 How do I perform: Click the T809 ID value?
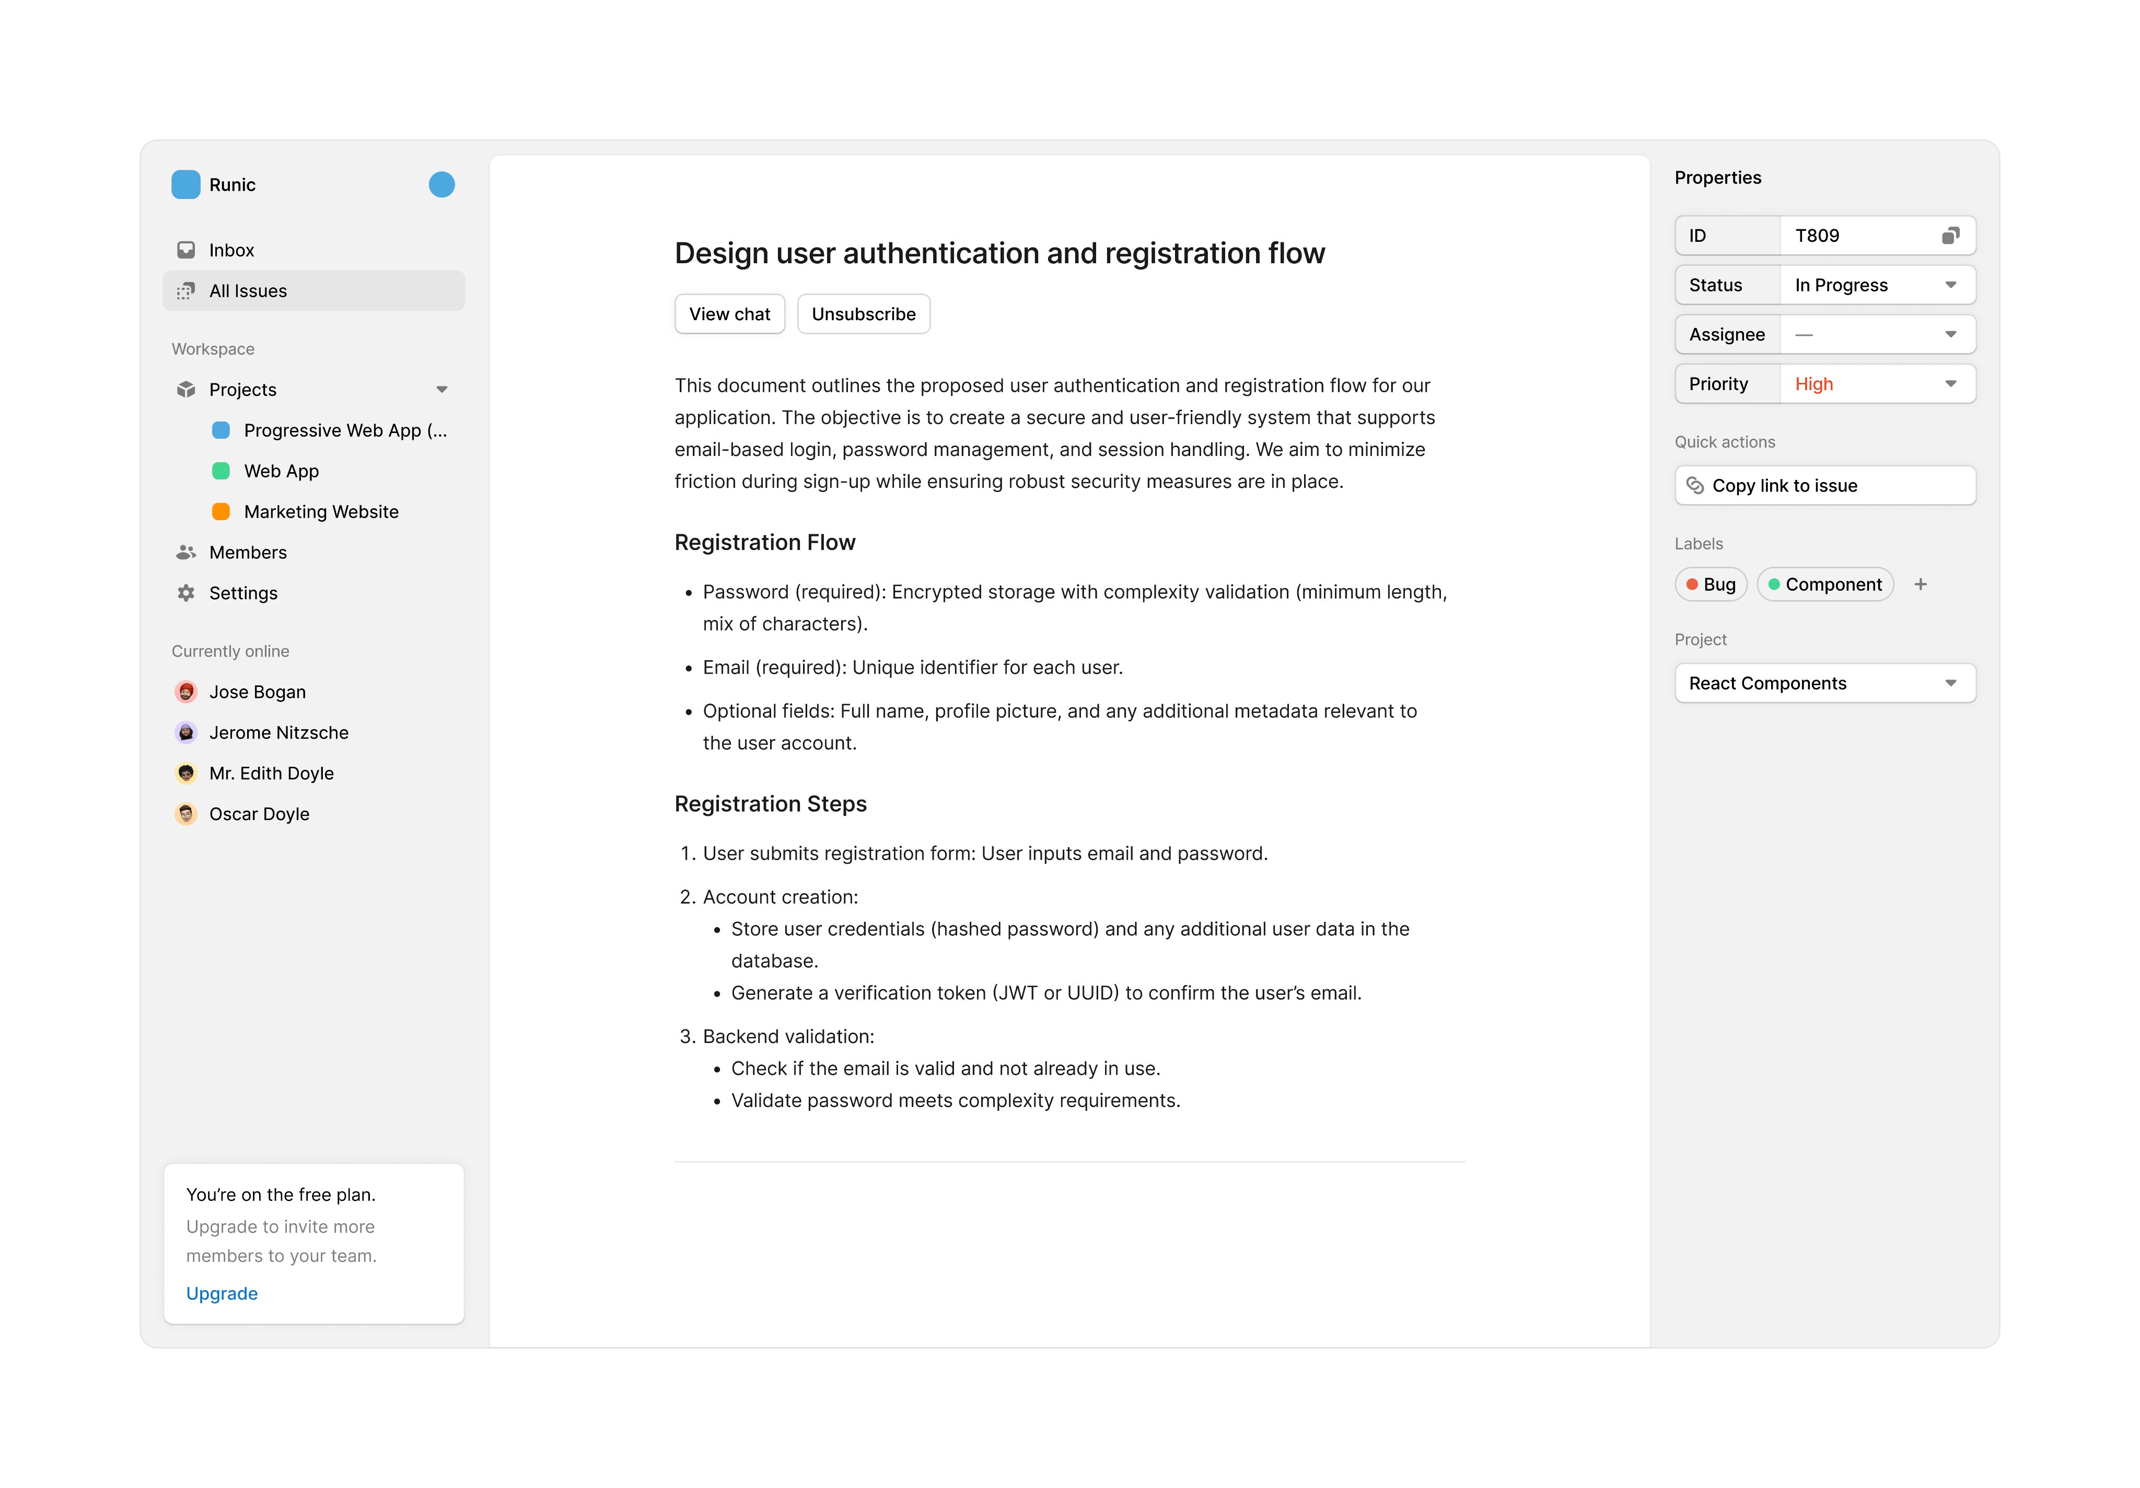[1818, 236]
